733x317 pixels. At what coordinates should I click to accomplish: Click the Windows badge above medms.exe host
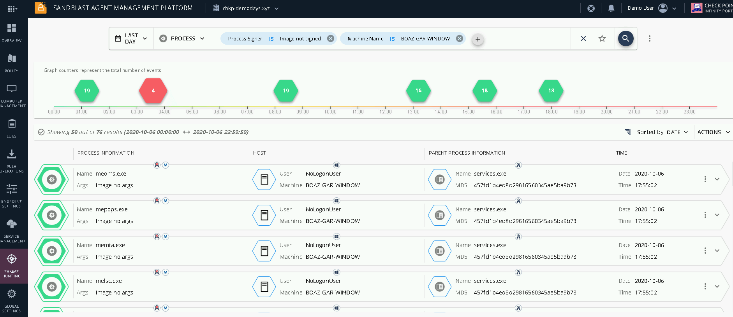(337, 165)
